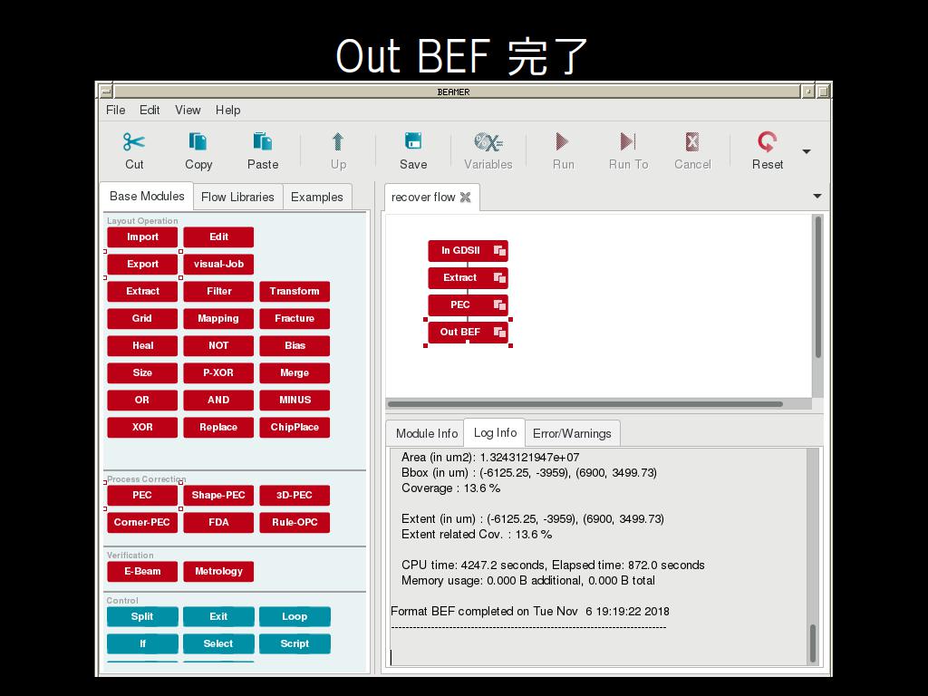Click the Metrology module button
928x696 pixels.
pyautogui.click(x=218, y=571)
